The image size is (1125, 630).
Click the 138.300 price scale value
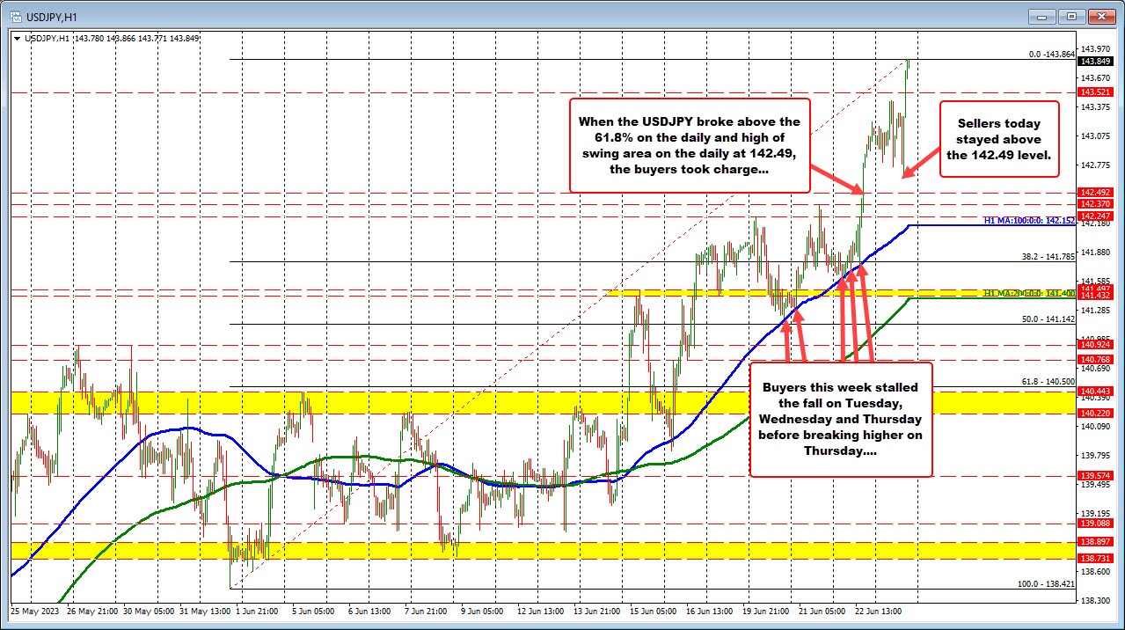[x=1095, y=600]
